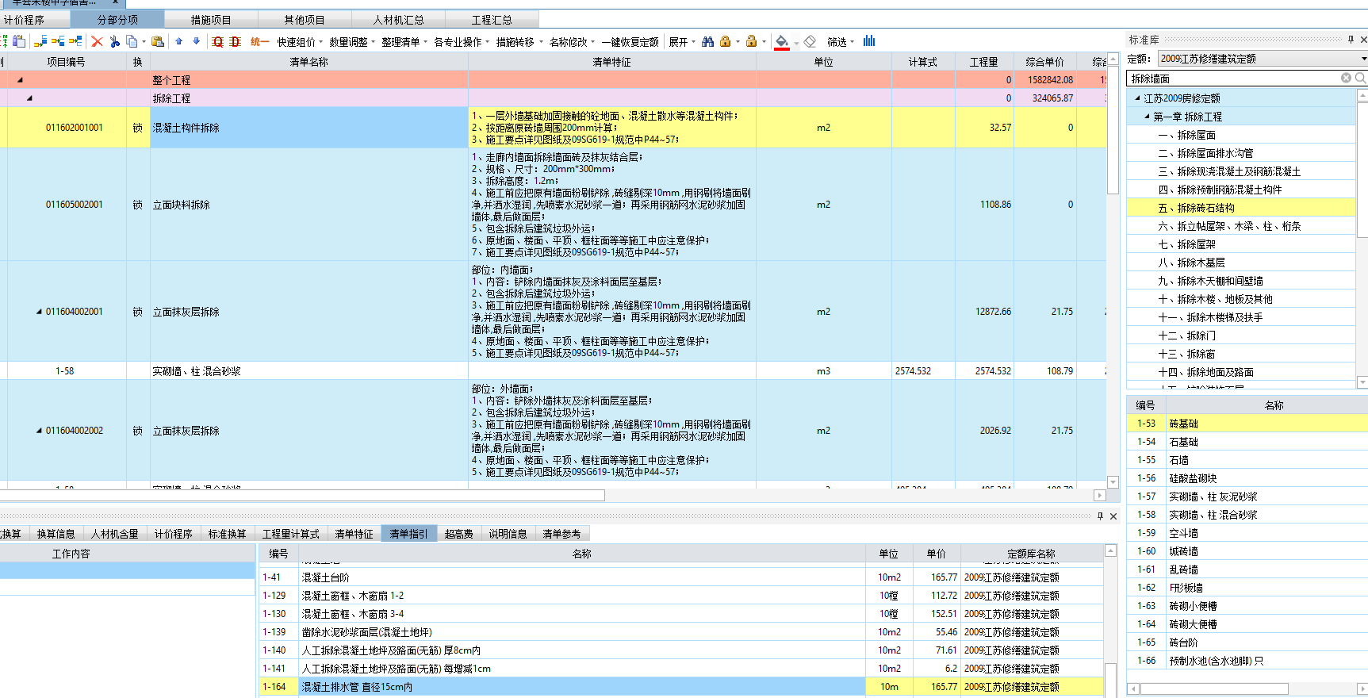
Task: Click the blue move-up arrow icon
Action: tap(179, 41)
